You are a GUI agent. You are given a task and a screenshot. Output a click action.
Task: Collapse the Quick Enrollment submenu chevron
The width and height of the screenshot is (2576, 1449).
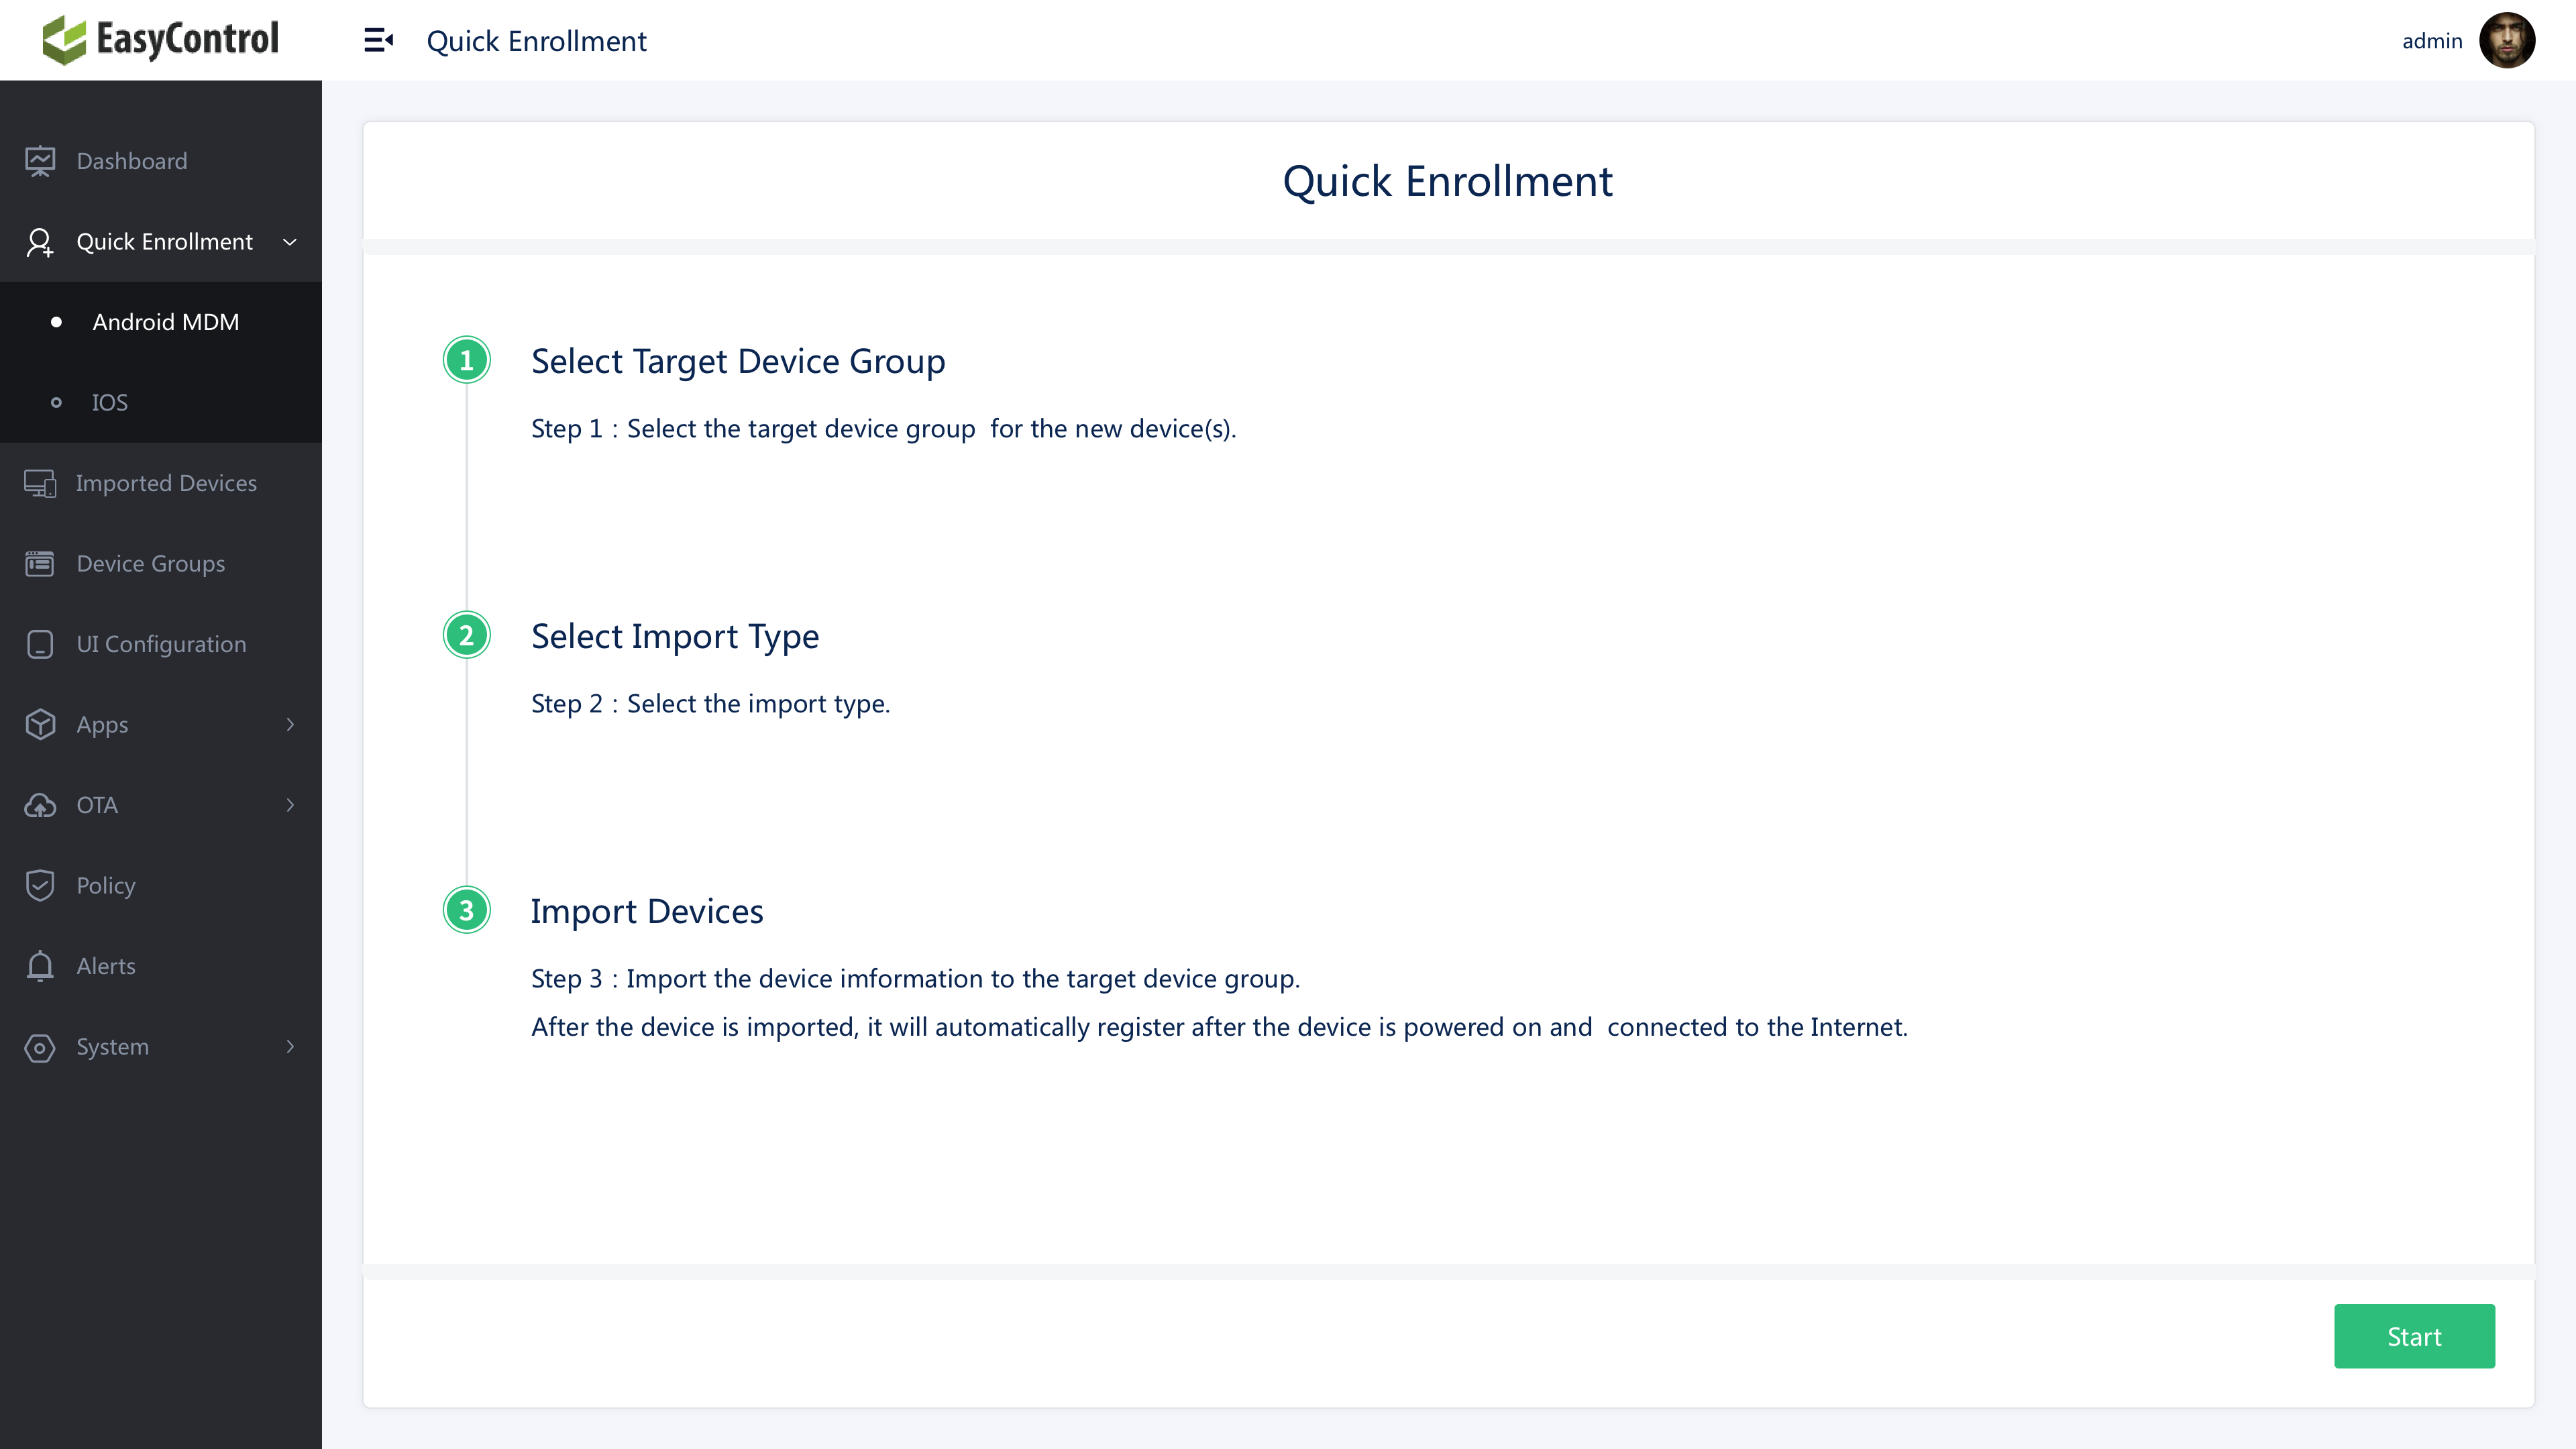(290, 242)
